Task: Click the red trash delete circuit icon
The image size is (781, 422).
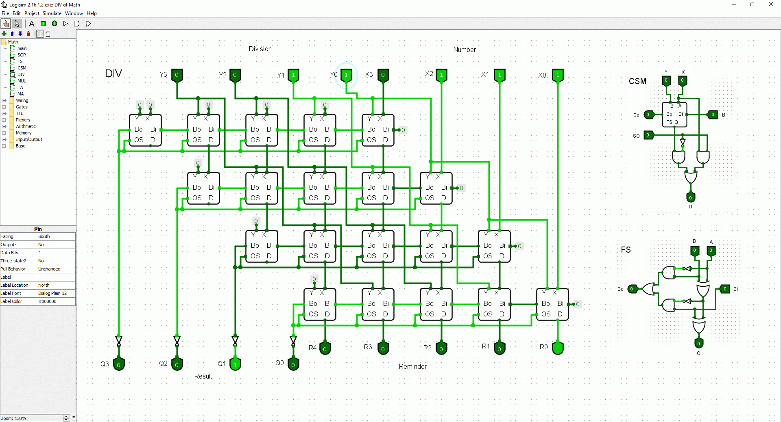Action: click(28, 34)
